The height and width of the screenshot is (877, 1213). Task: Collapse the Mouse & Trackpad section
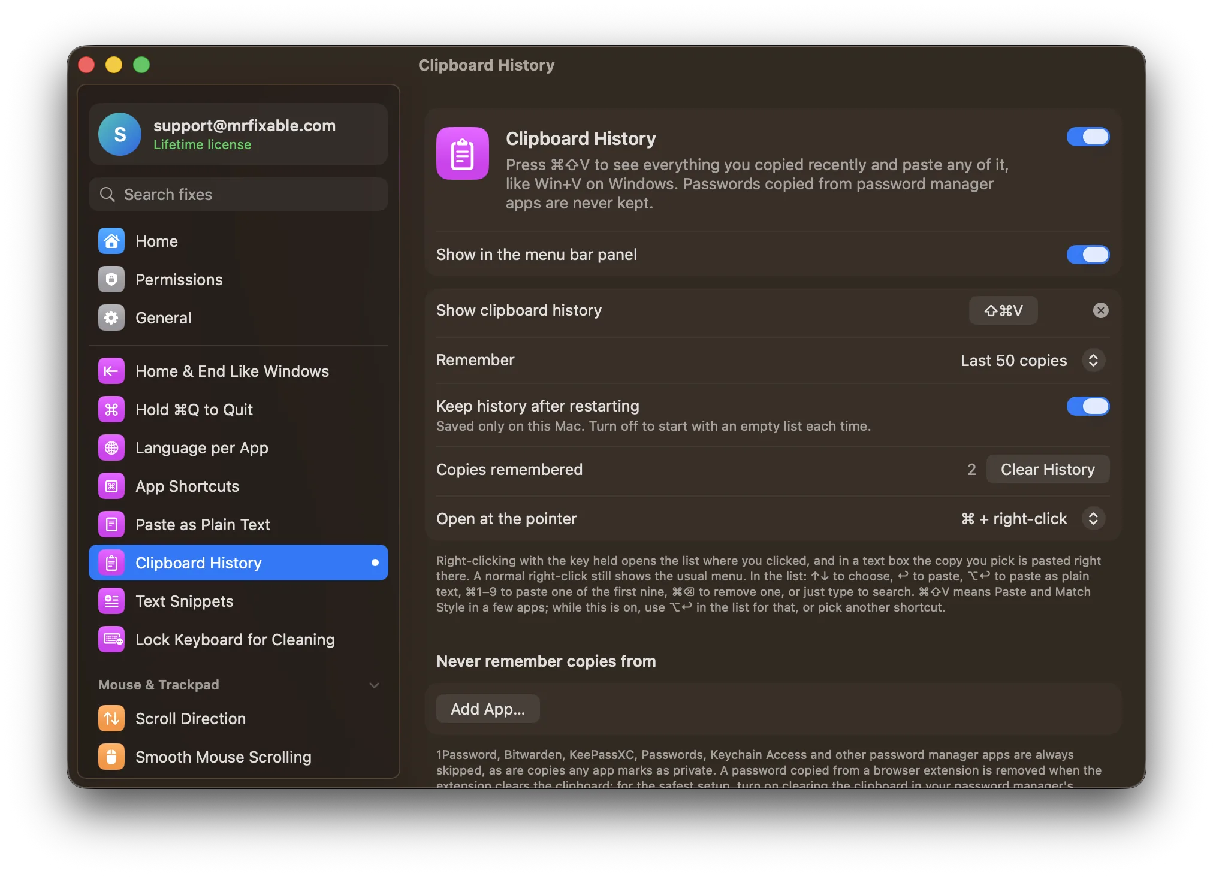pos(375,685)
